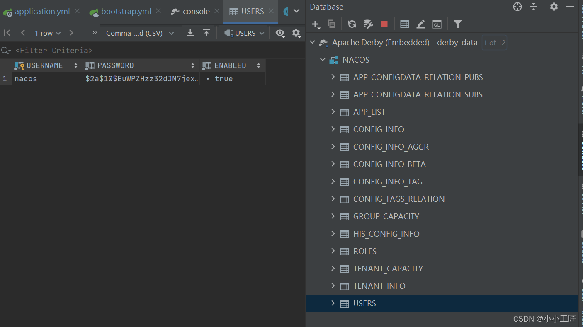Screen dimensions: 583x327
Task: Open the Database panel settings gear
Action: (554, 7)
